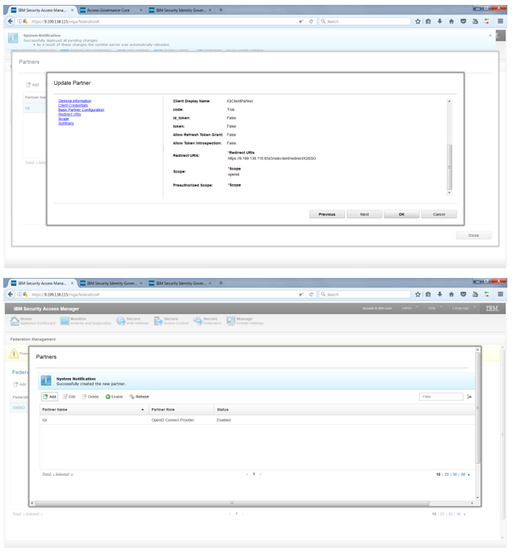Viewport: 513px width, 555px height.
Task: Click scroll-up arrow of Update Partner summary
Action: 449,101
